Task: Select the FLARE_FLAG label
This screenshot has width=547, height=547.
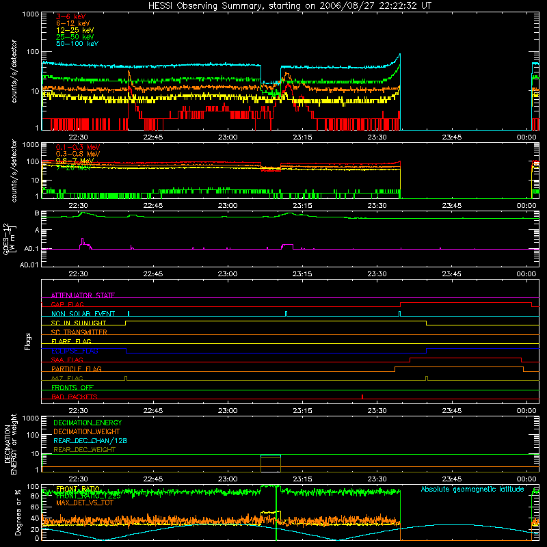Action: click(x=71, y=341)
